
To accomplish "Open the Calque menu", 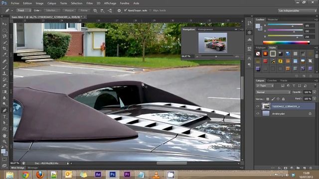I will pos(52,3).
